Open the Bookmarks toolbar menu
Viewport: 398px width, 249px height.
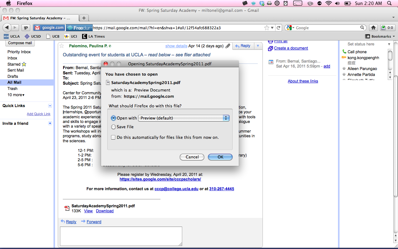[x=380, y=36]
